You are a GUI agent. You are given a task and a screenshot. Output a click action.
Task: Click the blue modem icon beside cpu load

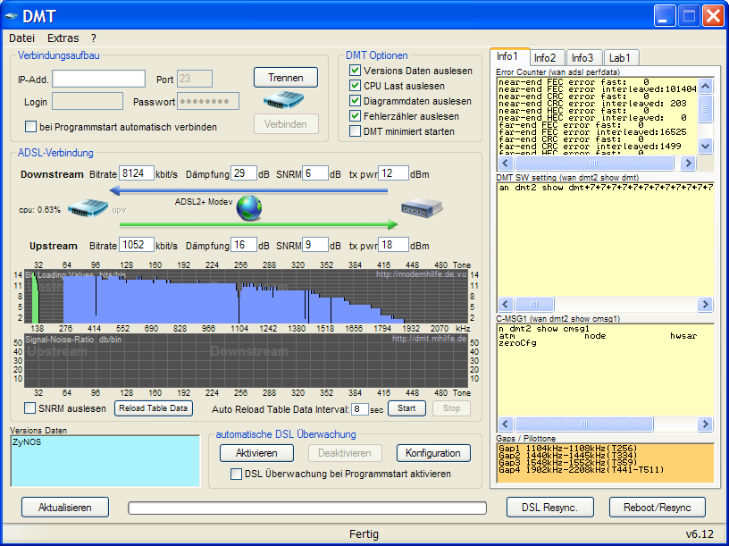87,209
